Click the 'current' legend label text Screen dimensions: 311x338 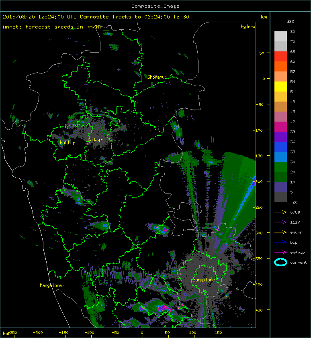299,263
